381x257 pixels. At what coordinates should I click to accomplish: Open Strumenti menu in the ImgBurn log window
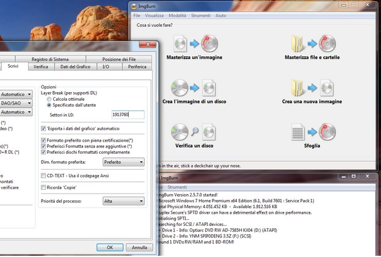click(x=177, y=187)
